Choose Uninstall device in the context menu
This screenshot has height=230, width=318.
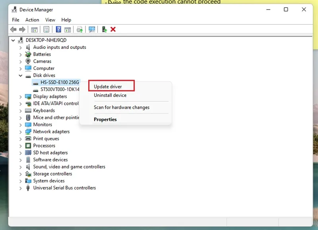[110, 95]
